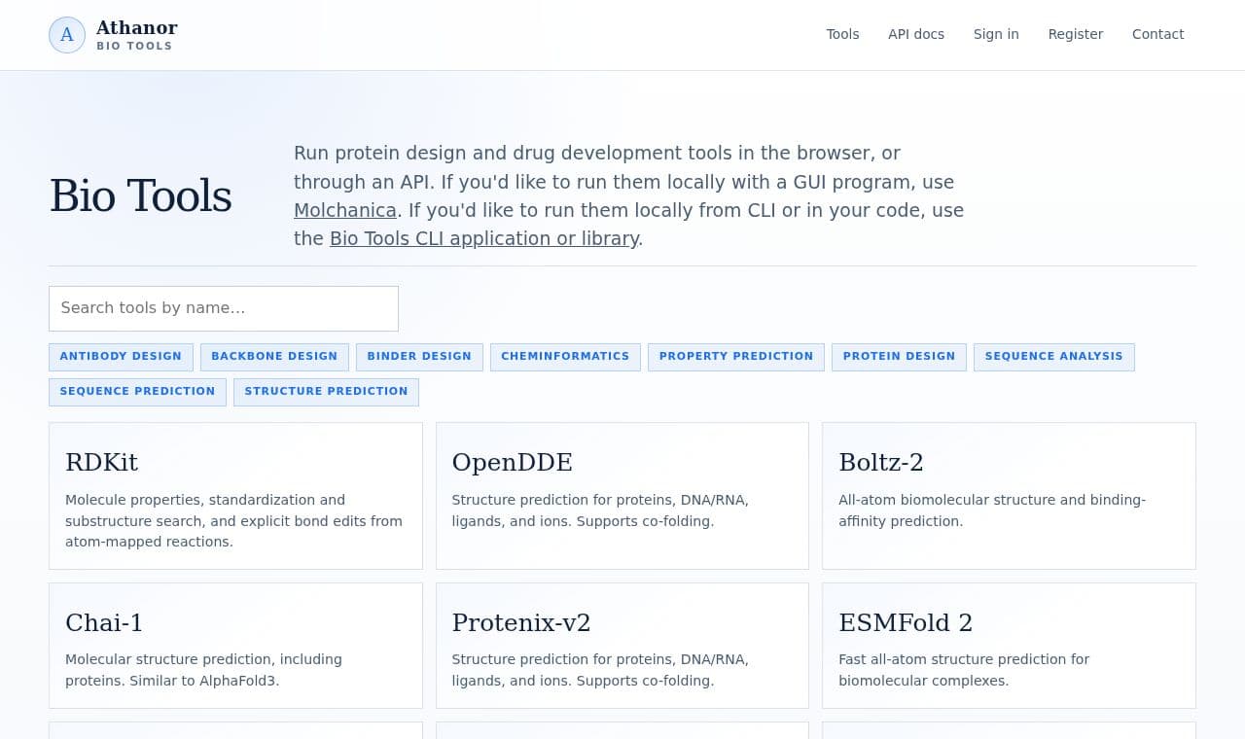Click the Athanor circular logo icon

click(x=67, y=35)
